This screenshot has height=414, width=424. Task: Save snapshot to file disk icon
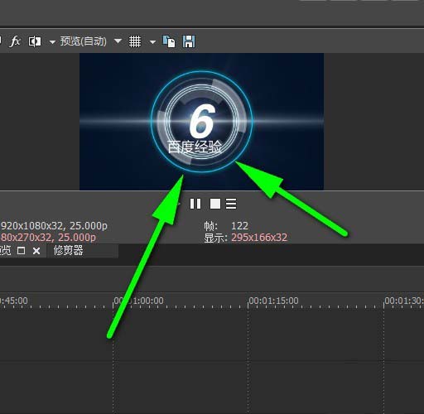pos(189,41)
